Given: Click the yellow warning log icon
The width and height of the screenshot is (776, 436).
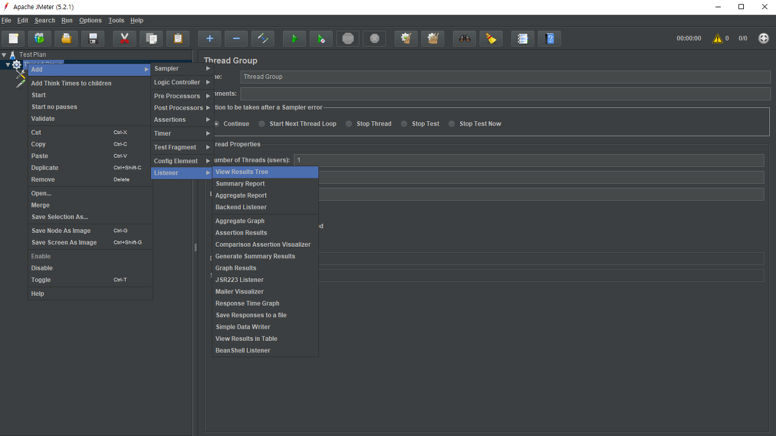Looking at the screenshot, I should pyautogui.click(x=718, y=38).
